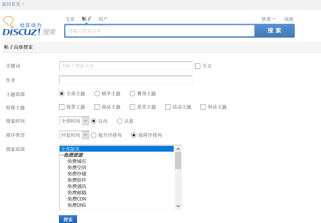Click the scroll up arrow in forum list
321x223 pixels.
(x=178, y=149)
